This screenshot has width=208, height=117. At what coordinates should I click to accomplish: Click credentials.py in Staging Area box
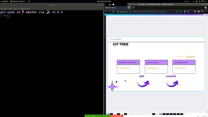coord(152,68)
